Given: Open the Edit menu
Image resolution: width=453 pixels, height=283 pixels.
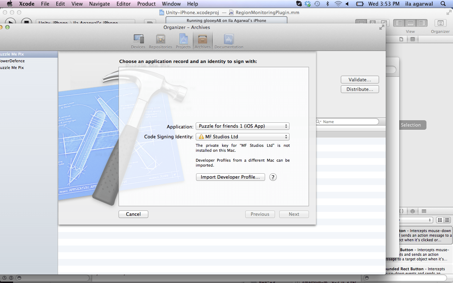Looking at the screenshot, I should pos(61,4).
